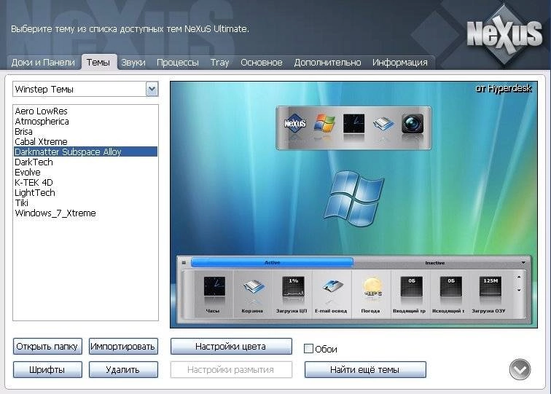Open the Tray tab
This screenshot has height=394, width=551.
[219, 63]
